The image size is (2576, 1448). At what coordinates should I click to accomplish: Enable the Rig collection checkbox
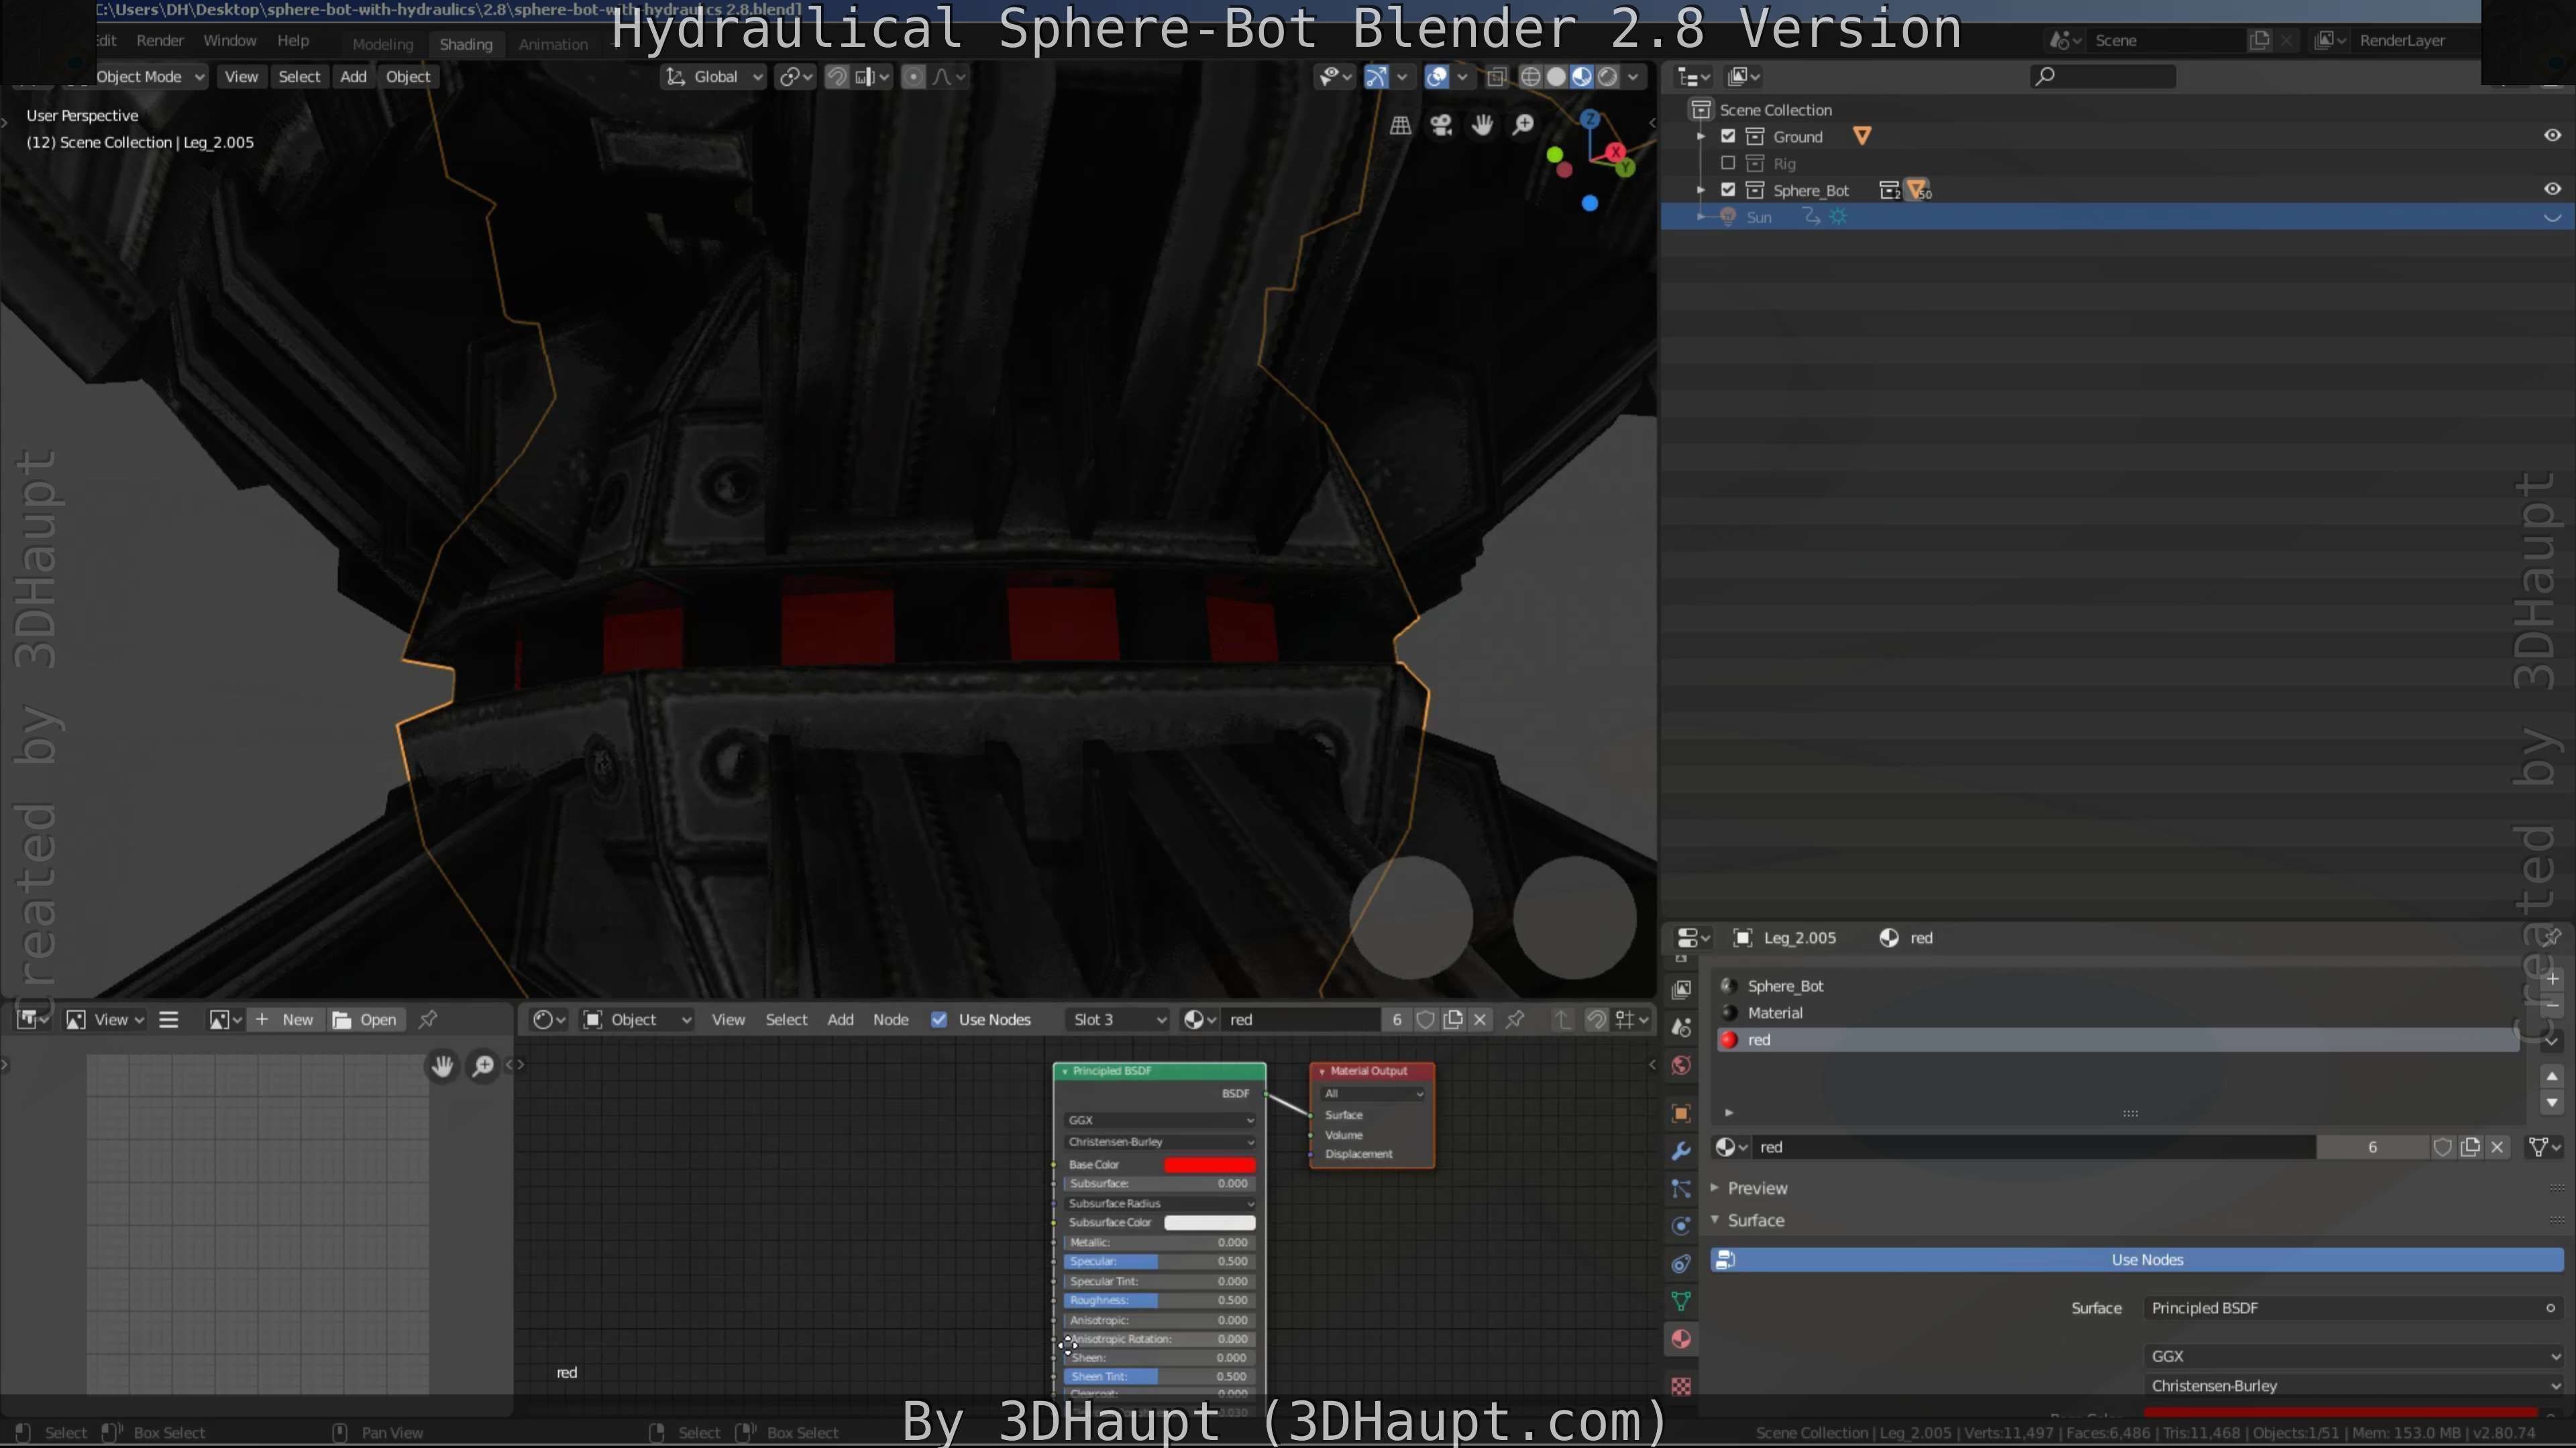1728,163
